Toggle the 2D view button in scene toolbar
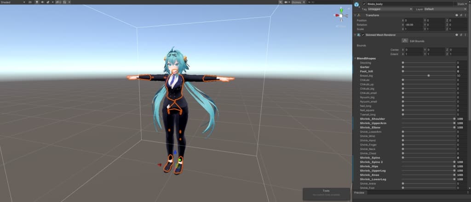Image resolution: width=471 pixels, height=202 pixels. click(x=30, y=2)
